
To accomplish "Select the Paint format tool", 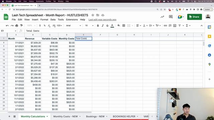I will (x=21, y=26).
